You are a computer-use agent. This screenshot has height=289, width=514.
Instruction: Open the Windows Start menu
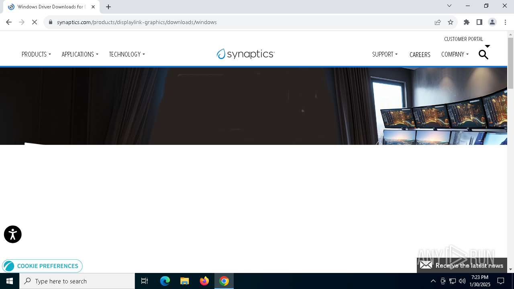click(x=10, y=281)
